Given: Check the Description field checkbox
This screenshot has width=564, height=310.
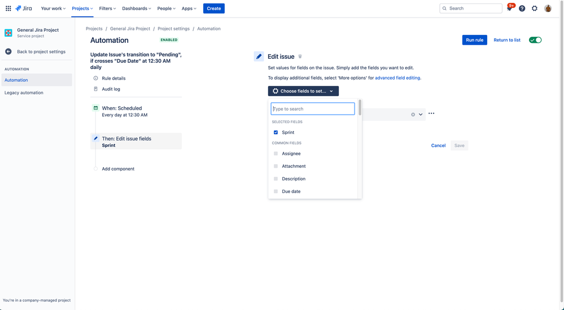Looking at the screenshot, I should [276, 179].
